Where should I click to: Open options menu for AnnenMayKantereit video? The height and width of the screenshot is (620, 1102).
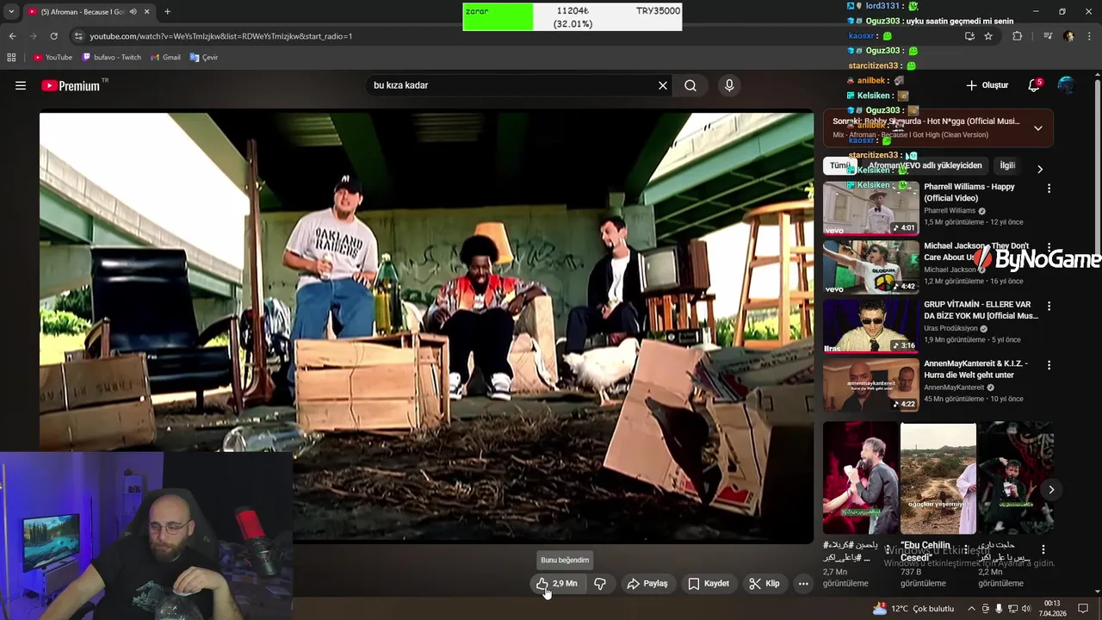click(1049, 365)
